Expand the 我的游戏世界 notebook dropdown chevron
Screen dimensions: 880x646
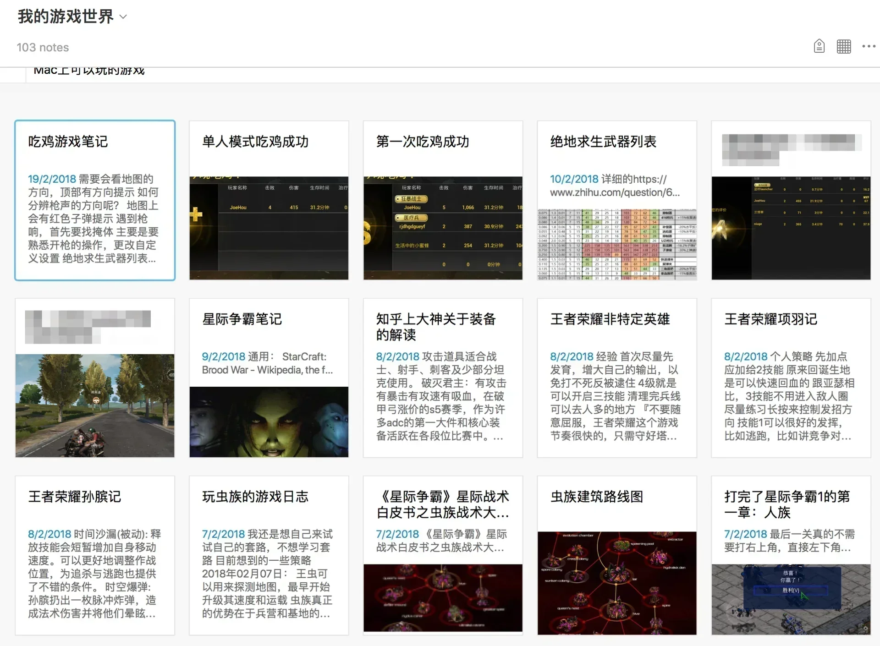pos(123,17)
